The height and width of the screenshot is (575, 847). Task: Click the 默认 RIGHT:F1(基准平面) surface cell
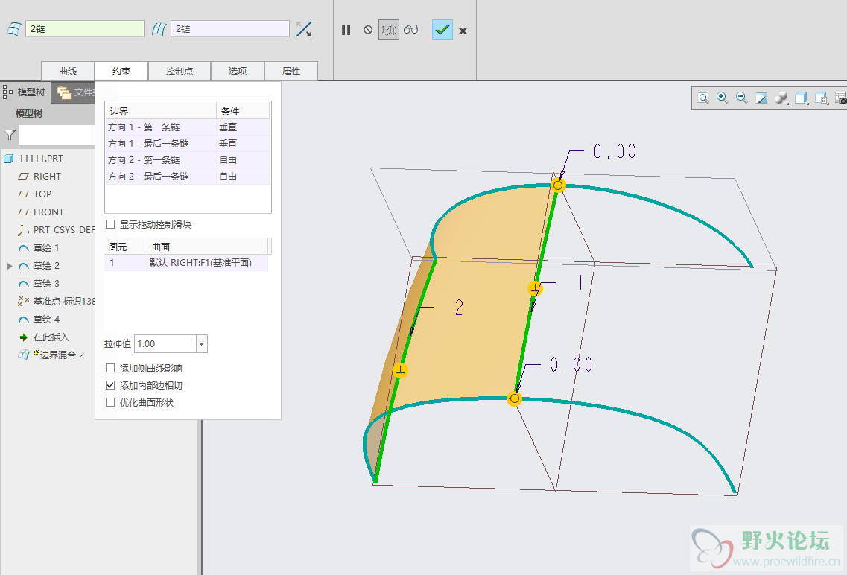point(207,263)
